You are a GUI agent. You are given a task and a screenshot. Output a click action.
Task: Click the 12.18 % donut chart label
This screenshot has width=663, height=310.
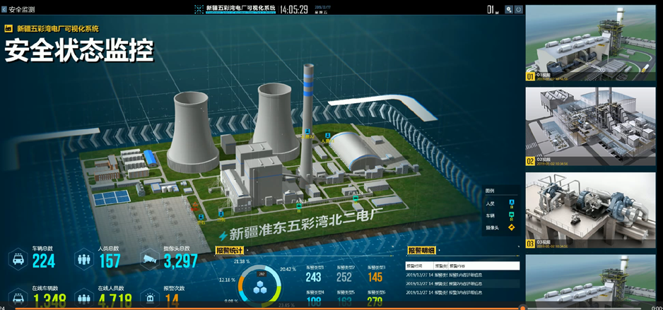point(228,280)
